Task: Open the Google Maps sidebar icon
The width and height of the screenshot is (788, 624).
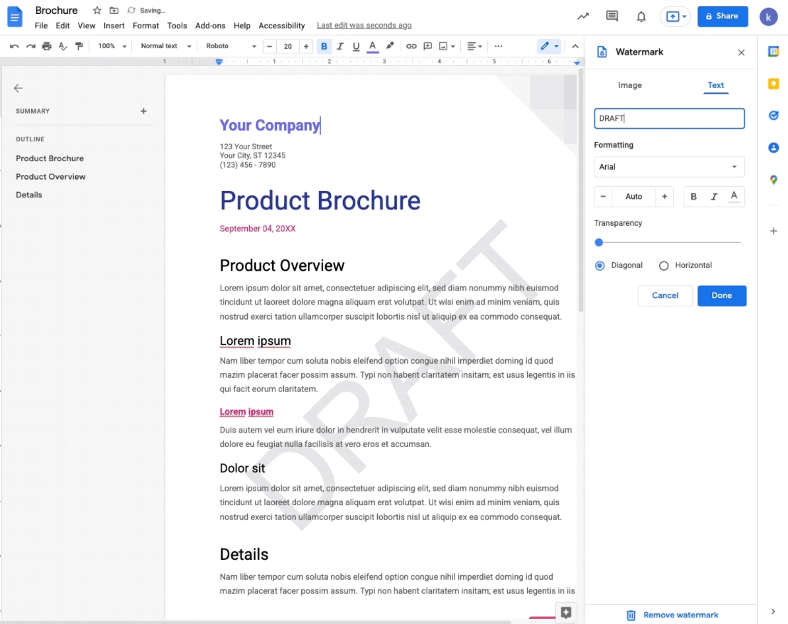Action: click(x=773, y=180)
